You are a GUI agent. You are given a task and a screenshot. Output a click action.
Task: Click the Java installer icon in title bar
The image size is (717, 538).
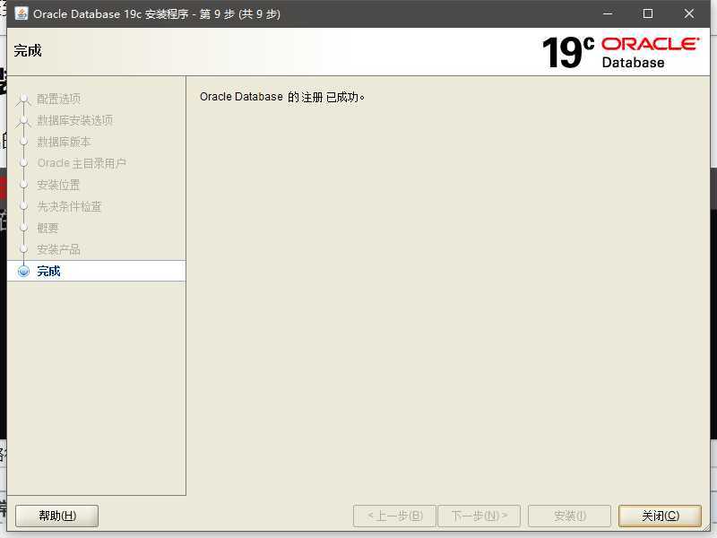point(21,13)
